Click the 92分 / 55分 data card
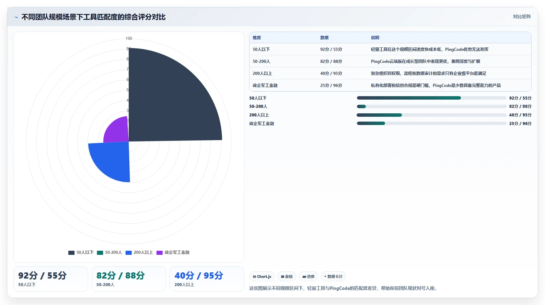Screen dimensions: 545x305 point(51,279)
